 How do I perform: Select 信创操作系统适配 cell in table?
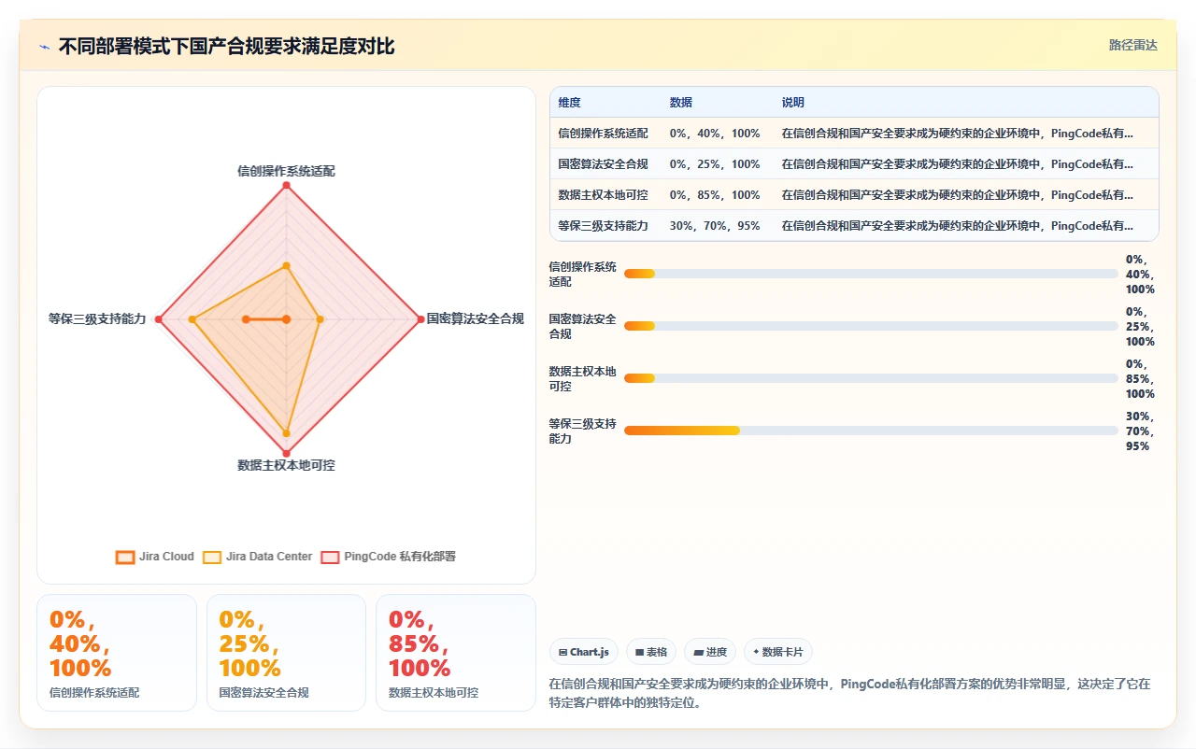tap(604, 134)
